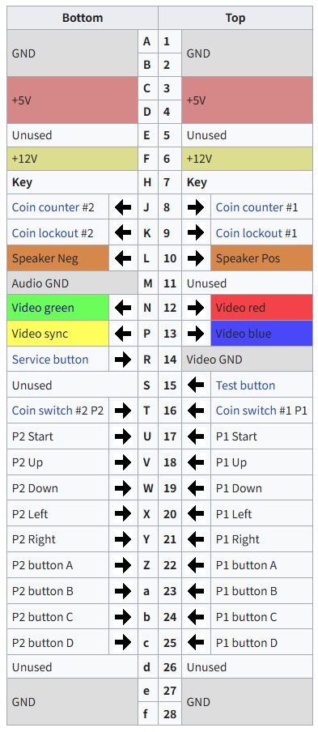
Task: Follow the Service button link
Action: pyautogui.click(x=50, y=360)
